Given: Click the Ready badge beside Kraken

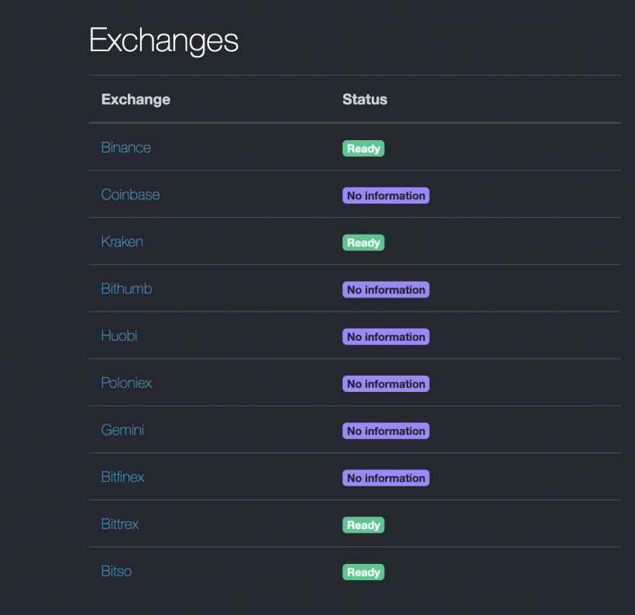Looking at the screenshot, I should (362, 242).
